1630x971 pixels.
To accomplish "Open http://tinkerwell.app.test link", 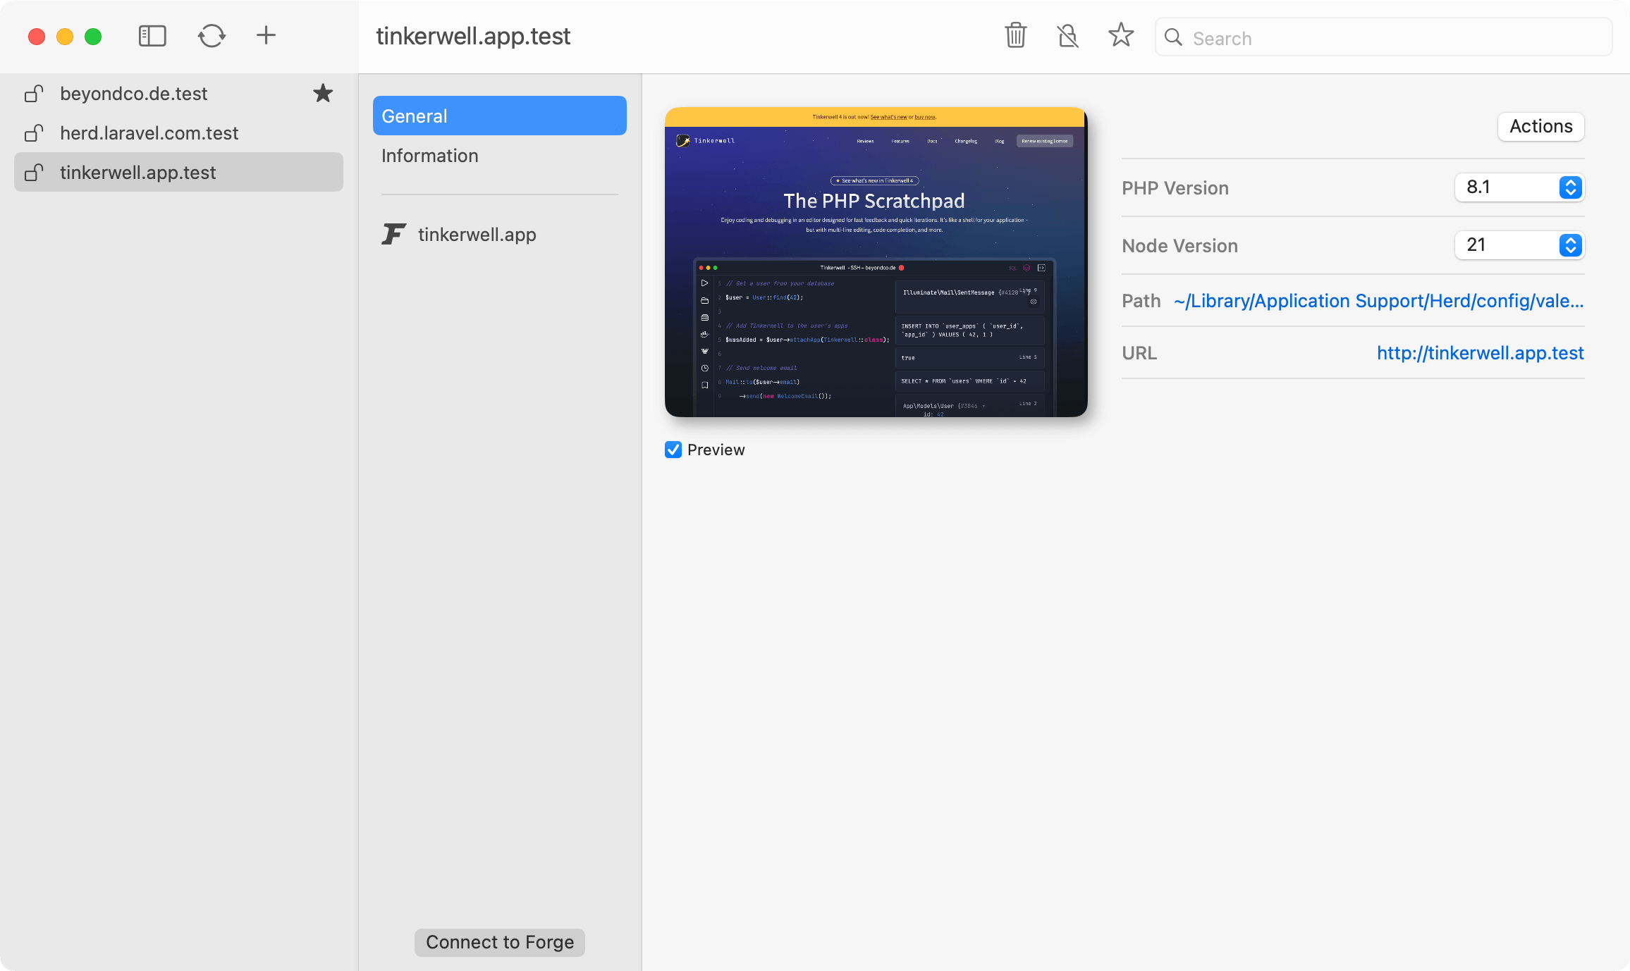I will pyautogui.click(x=1480, y=352).
